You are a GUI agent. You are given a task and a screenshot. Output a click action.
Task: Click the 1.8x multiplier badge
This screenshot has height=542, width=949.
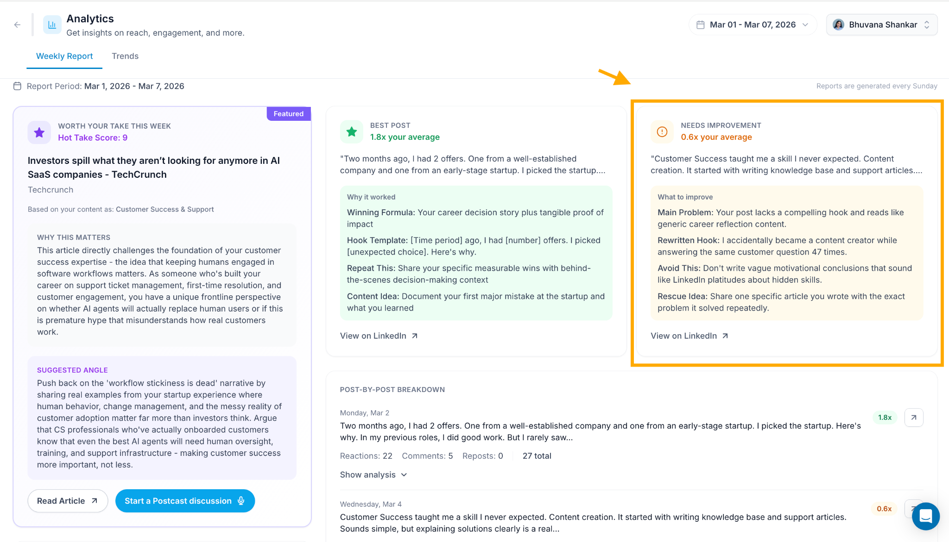885,417
